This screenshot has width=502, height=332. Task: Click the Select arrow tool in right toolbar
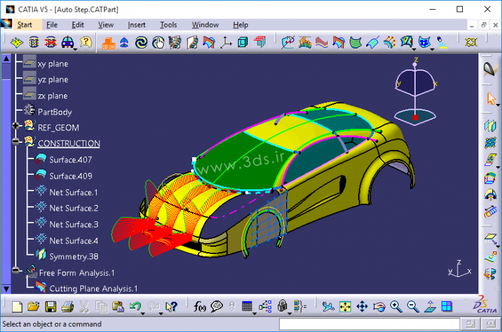click(490, 98)
